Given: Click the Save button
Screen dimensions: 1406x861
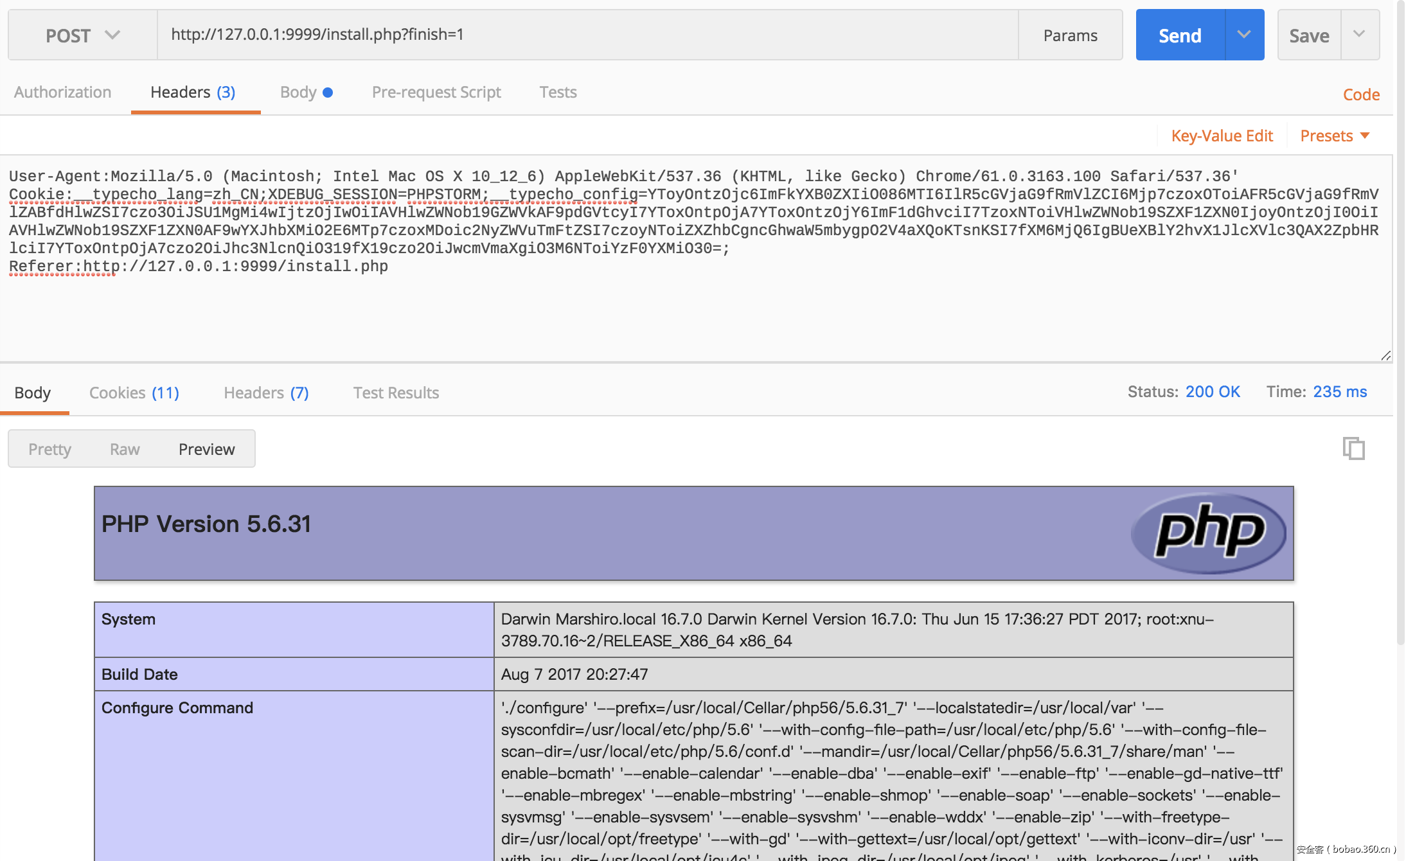Looking at the screenshot, I should point(1309,35).
